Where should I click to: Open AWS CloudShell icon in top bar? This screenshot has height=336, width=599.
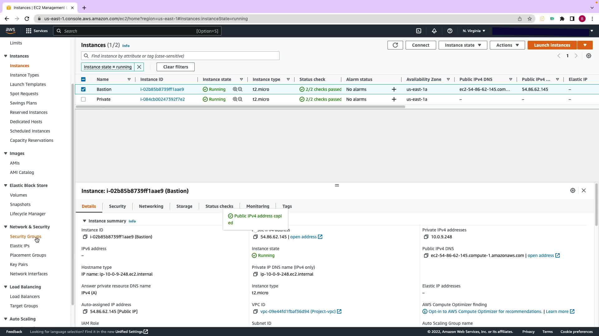tap(419, 31)
